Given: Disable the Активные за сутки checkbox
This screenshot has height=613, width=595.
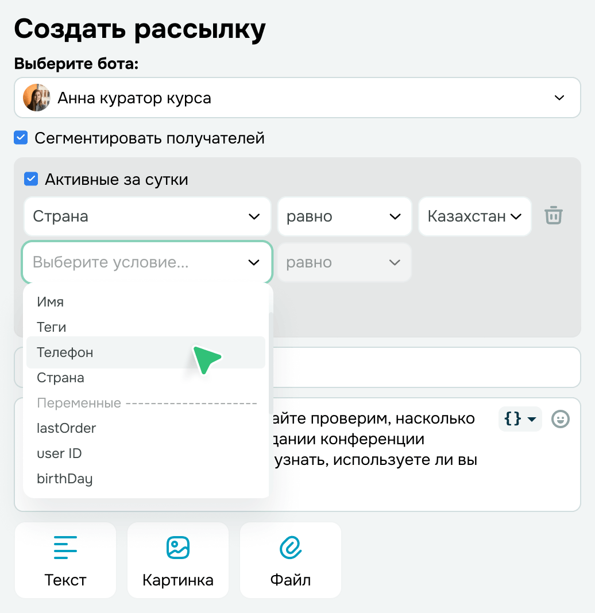Looking at the screenshot, I should 32,180.
